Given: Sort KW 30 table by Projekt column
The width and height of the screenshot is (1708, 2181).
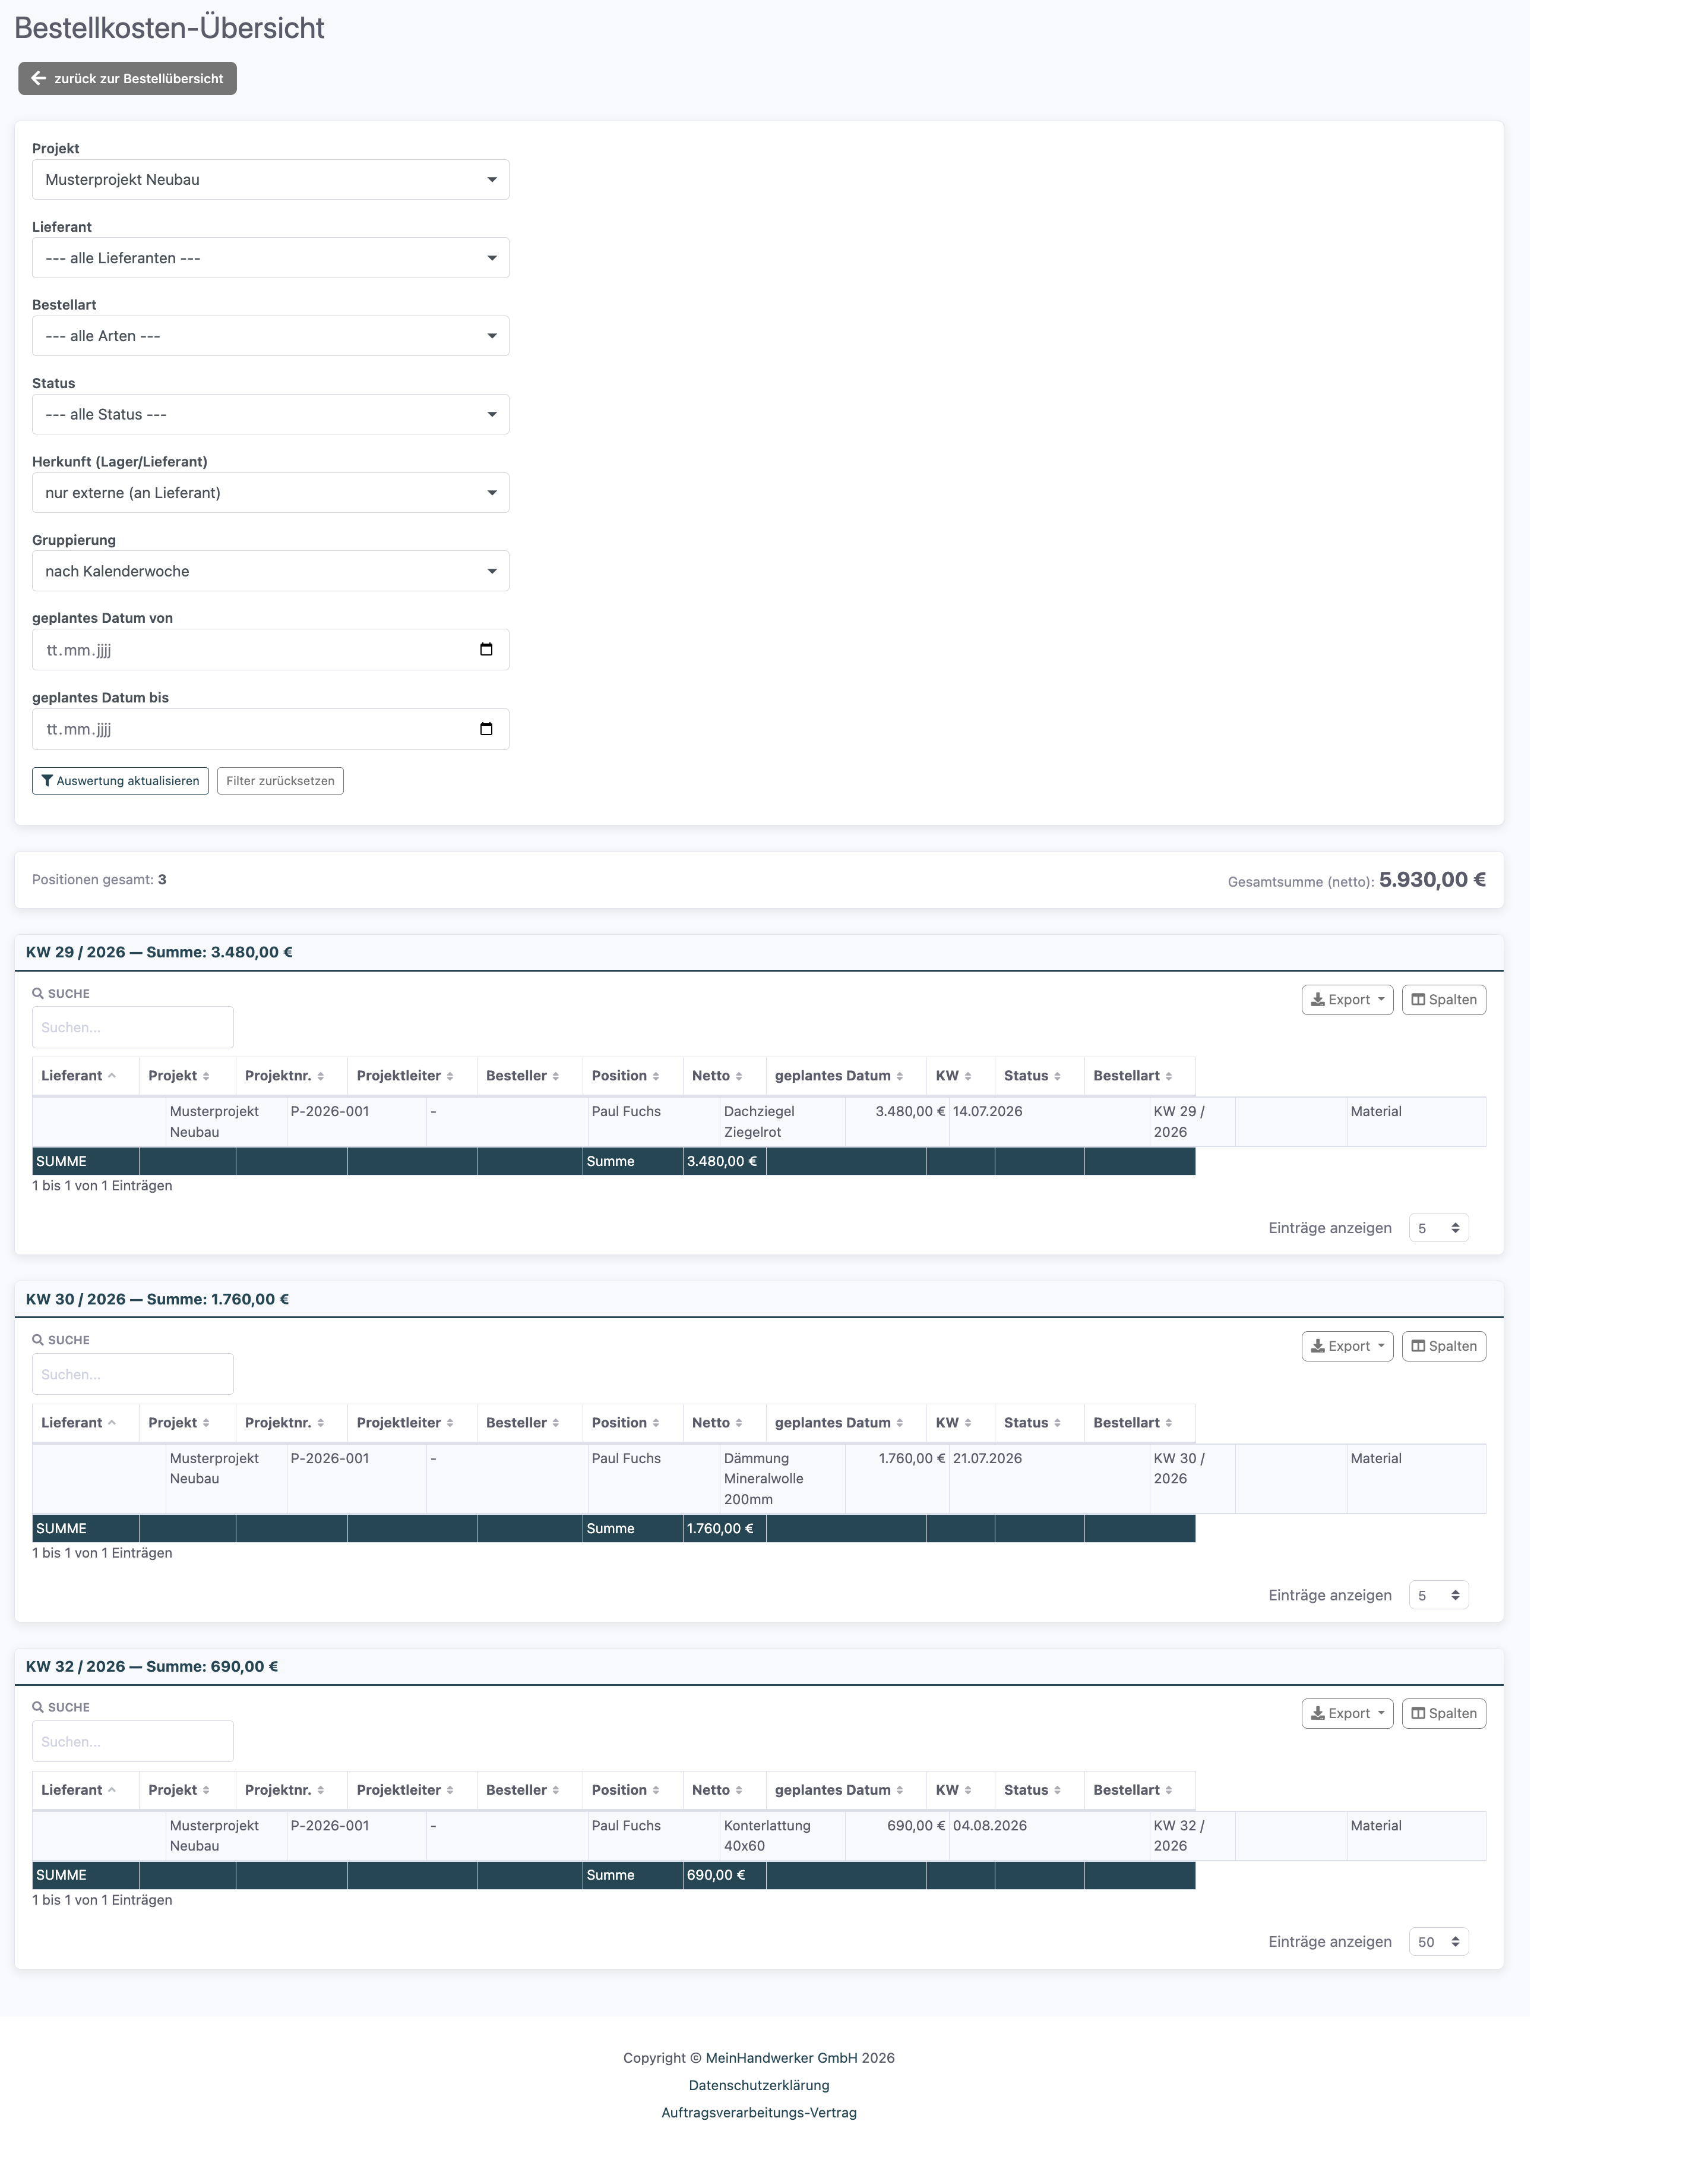Looking at the screenshot, I should [x=187, y=1423].
